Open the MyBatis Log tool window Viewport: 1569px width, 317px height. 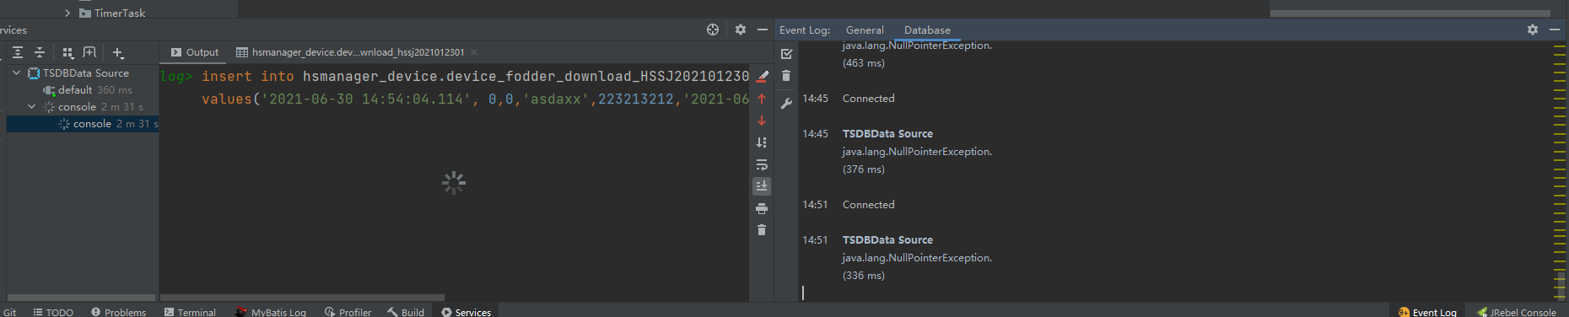coord(271,312)
